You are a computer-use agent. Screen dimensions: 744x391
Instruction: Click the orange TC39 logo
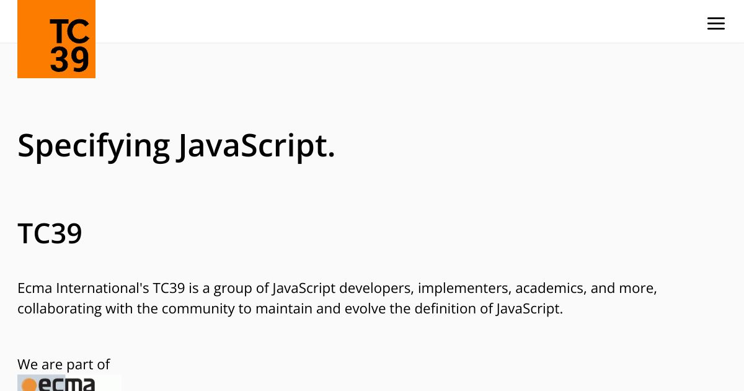pos(56,39)
